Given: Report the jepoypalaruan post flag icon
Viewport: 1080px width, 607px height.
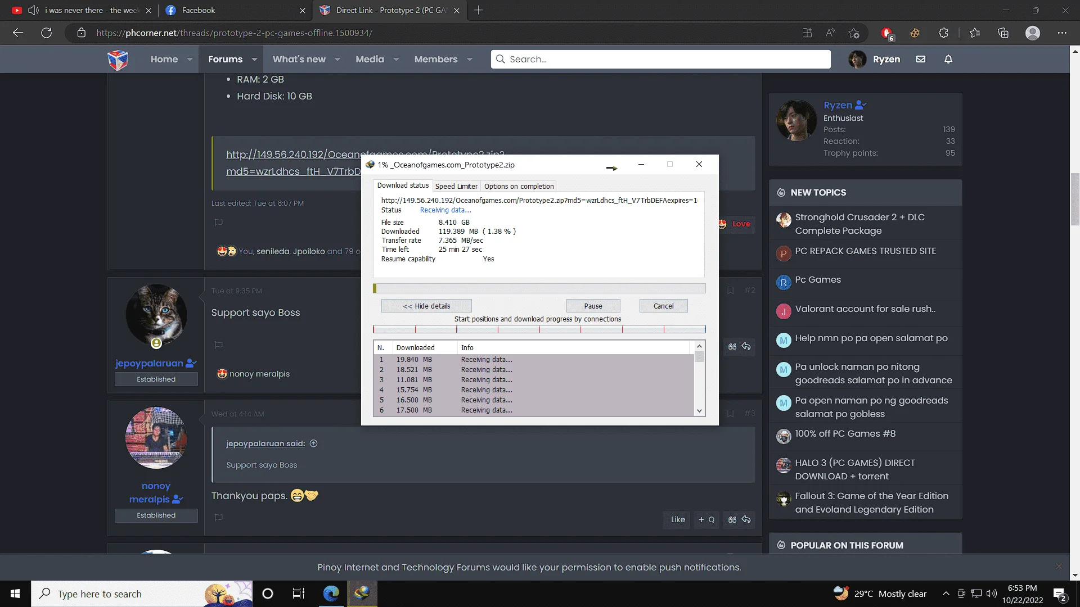Looking at the screenshot, I should click(x=219, y=345).
